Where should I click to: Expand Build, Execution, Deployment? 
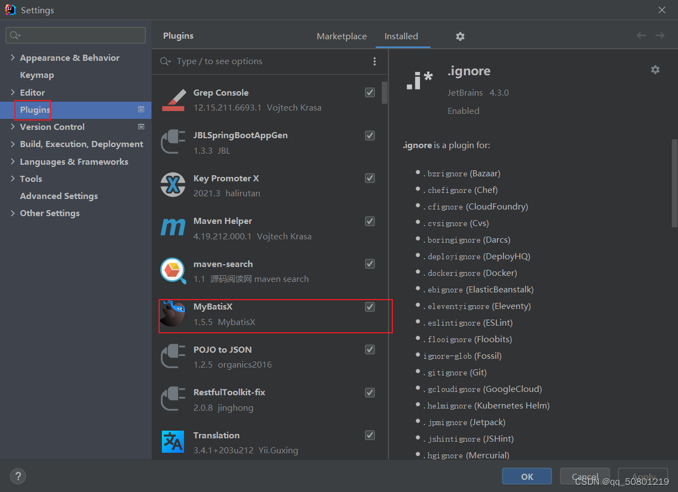click(13, 144)
